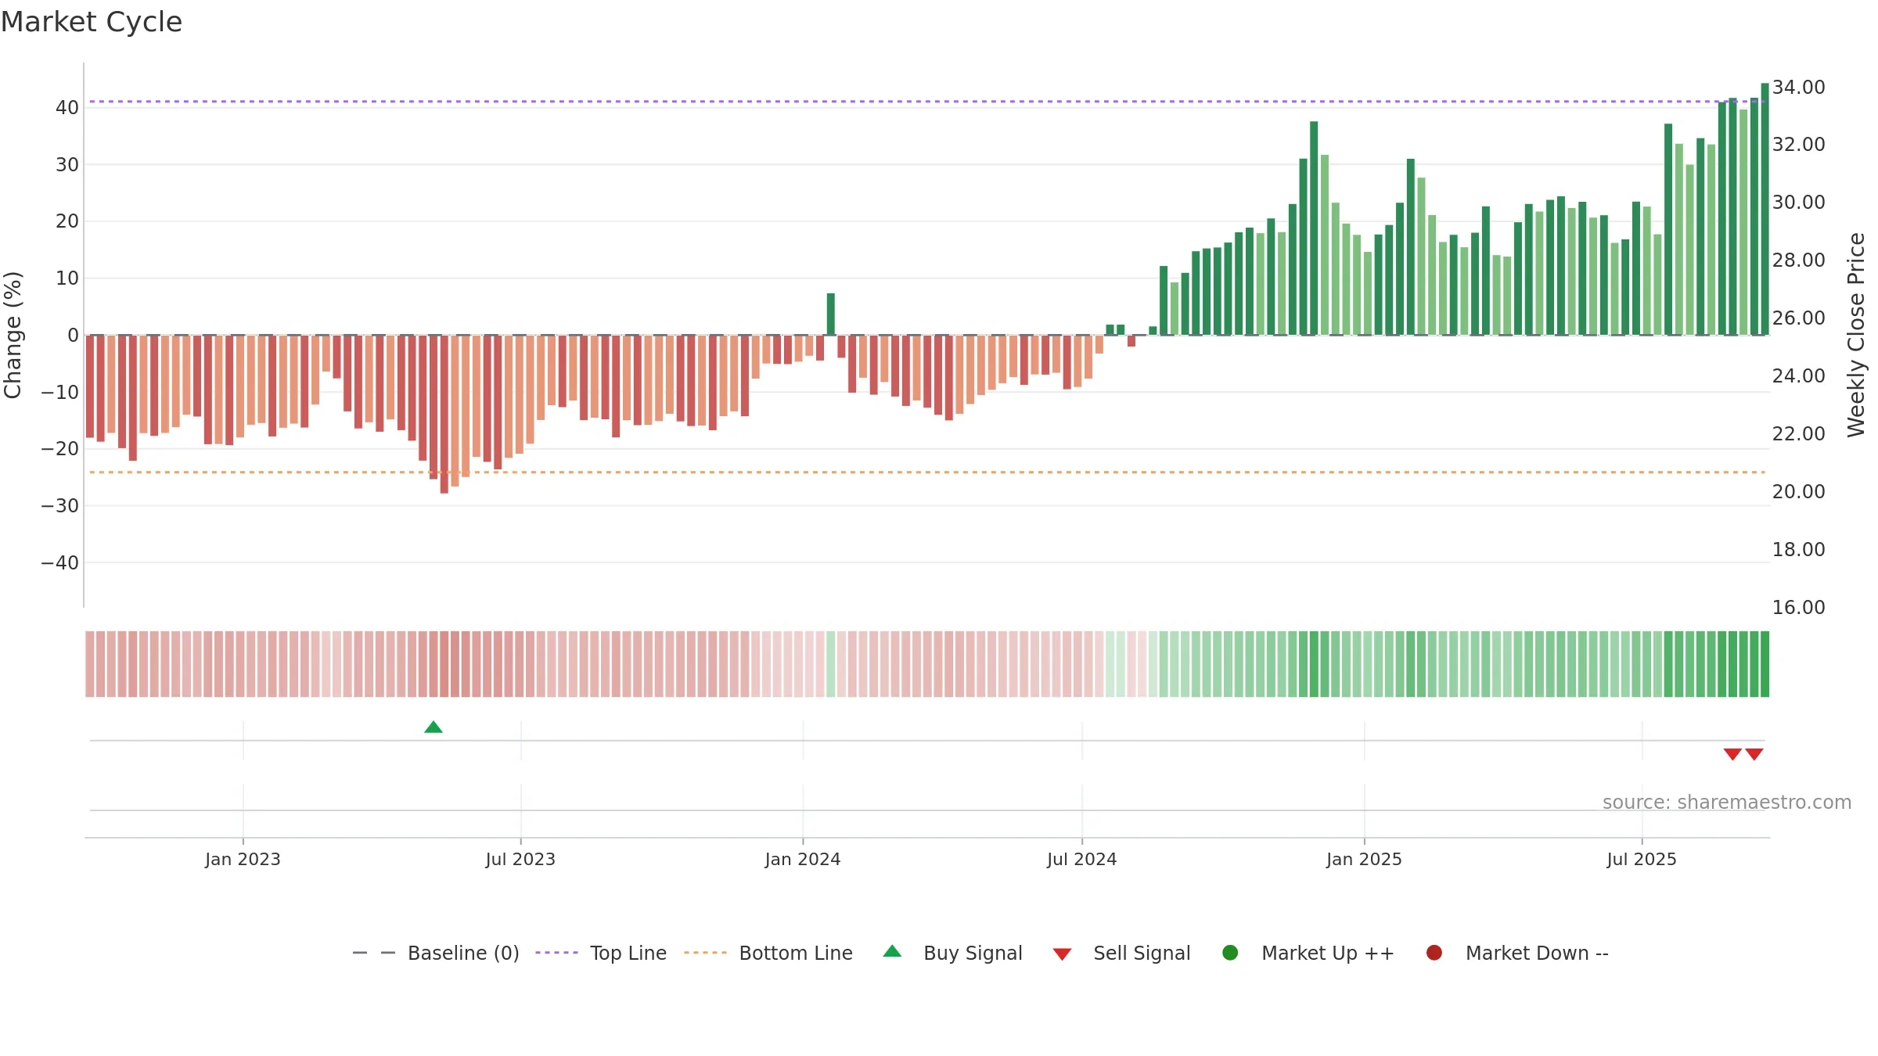Click the Change (%) axis title
Screen dimensions: 1878x1056
[x=13, y=335]
